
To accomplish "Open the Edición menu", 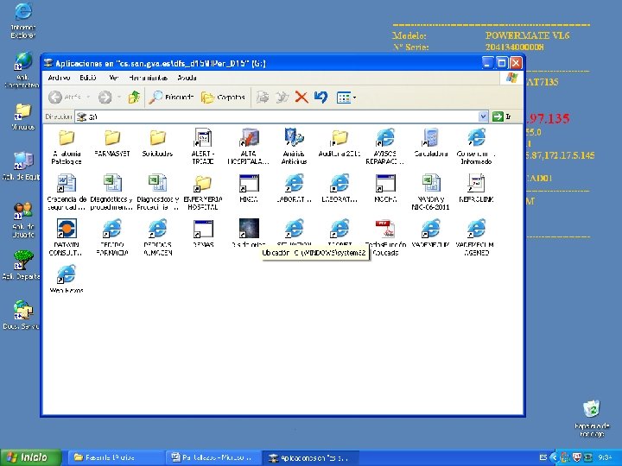I will [87, 78].
